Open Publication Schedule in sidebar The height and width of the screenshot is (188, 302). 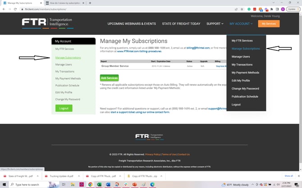click(x=67, y=85)
